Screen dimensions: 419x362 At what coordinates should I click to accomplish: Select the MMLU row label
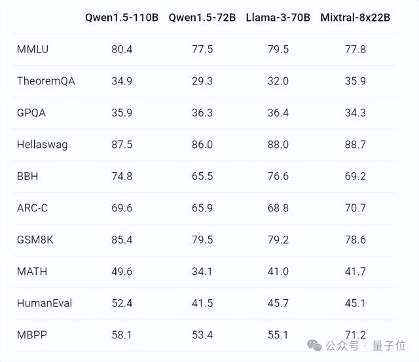(x=31, y=48)
